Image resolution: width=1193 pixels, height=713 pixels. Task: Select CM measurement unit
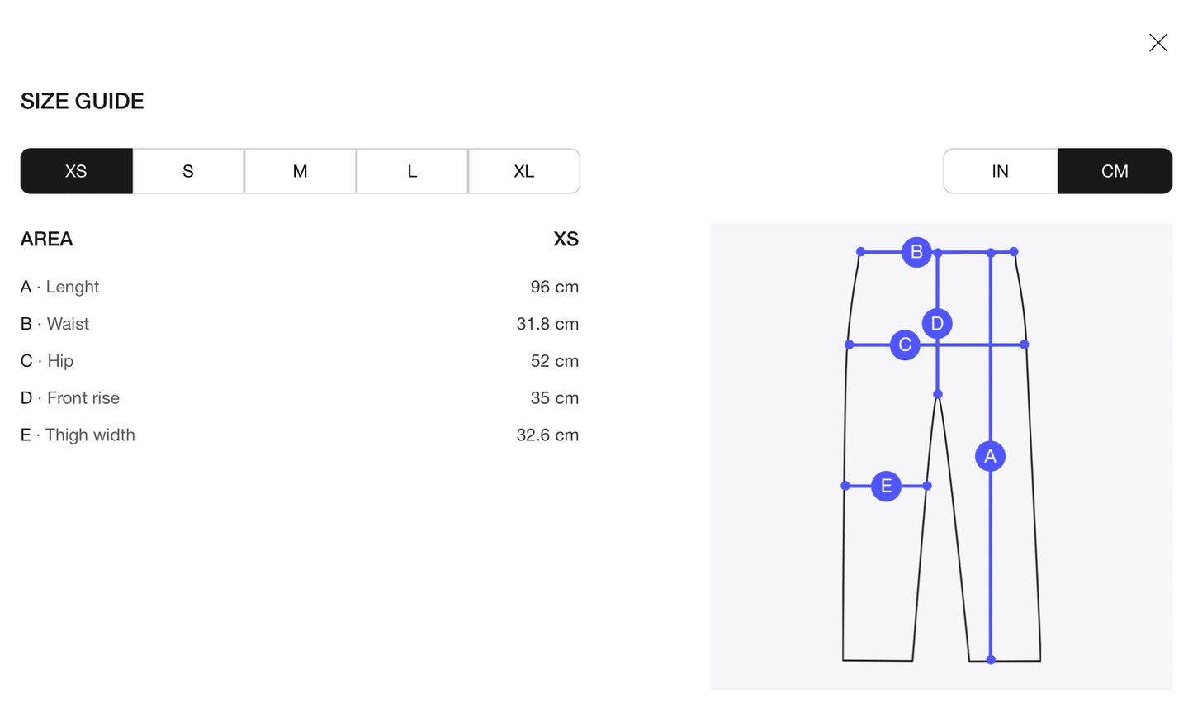pyautogui.click(x=1115, y=171)
